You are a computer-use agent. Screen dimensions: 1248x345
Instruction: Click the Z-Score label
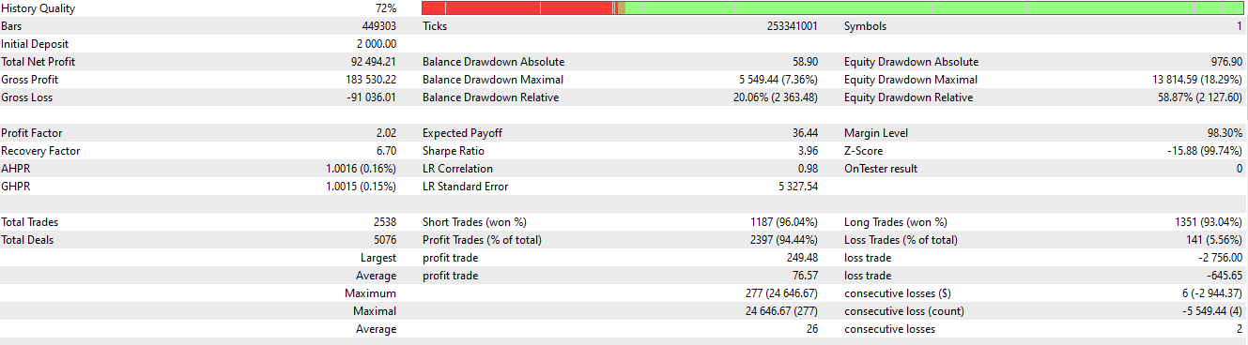864,151
